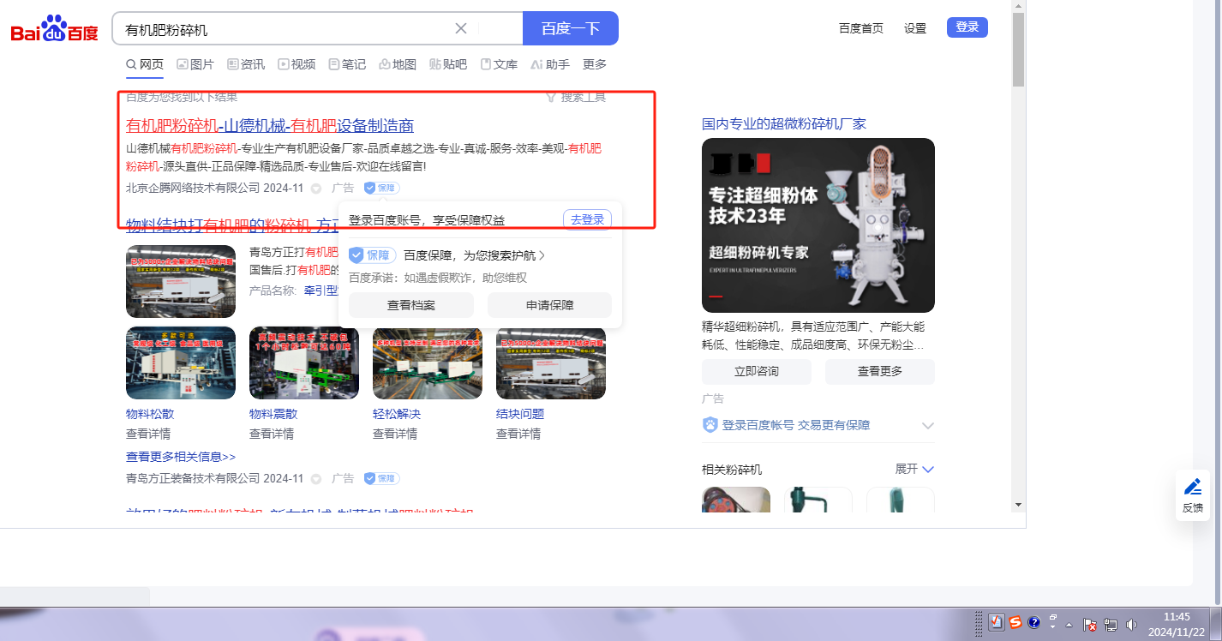Viewport: 1222px width, 641px height.
Task: Click the 去登录 button in popup
Action: point(587,219)
